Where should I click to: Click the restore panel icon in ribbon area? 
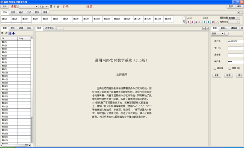[241, 12]
